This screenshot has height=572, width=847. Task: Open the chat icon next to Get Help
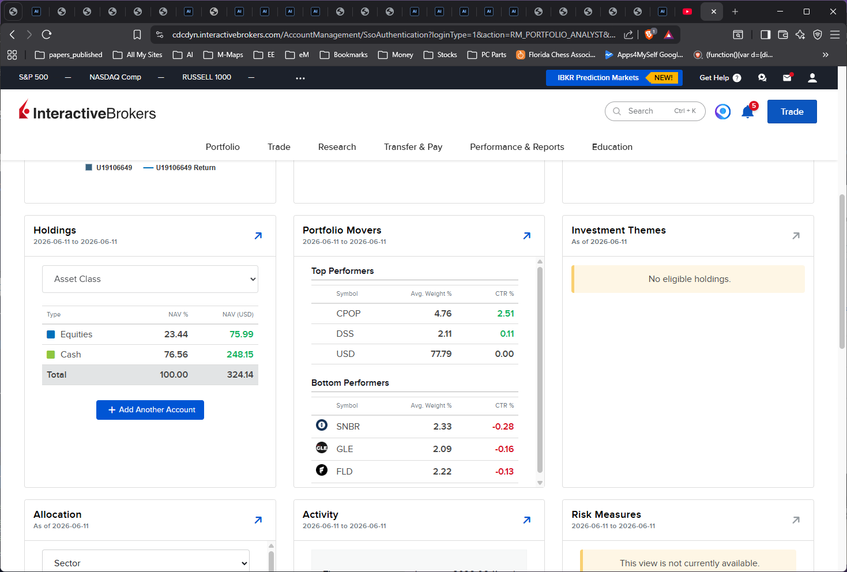tap(762, 78)
